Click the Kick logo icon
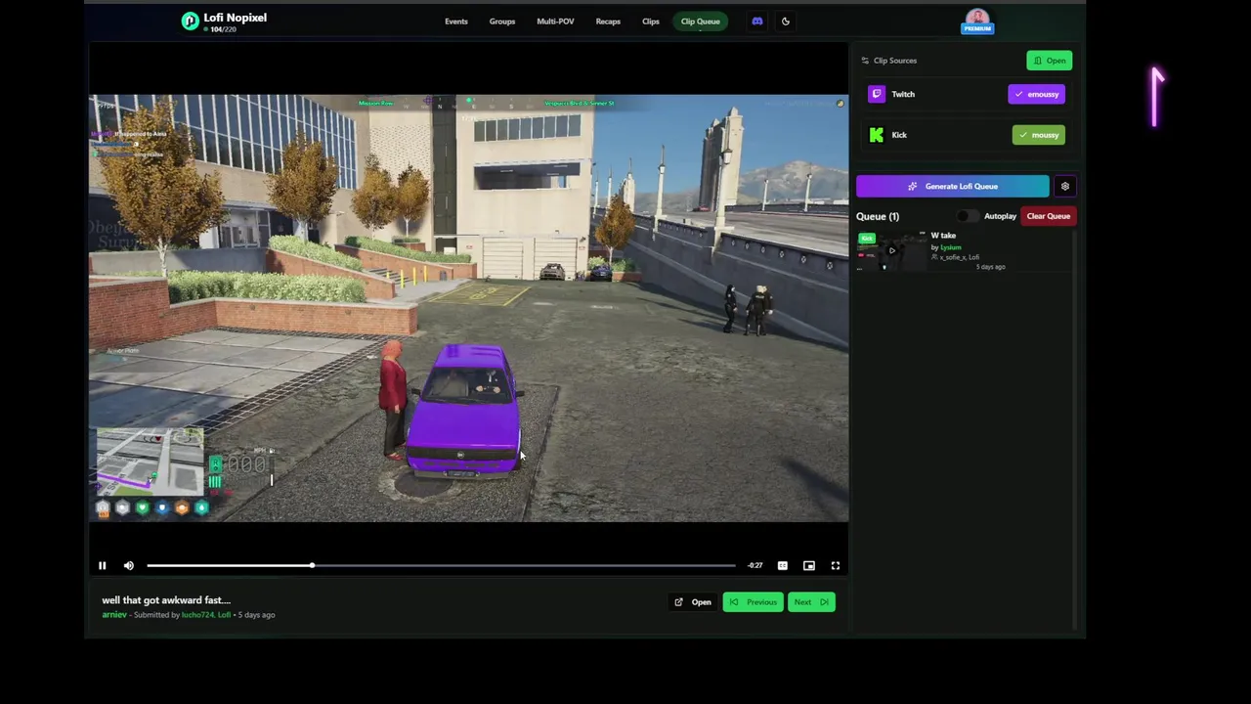The height and width of the screenshot is (704, 1251). pyautogui.click(x=877, y=135)
